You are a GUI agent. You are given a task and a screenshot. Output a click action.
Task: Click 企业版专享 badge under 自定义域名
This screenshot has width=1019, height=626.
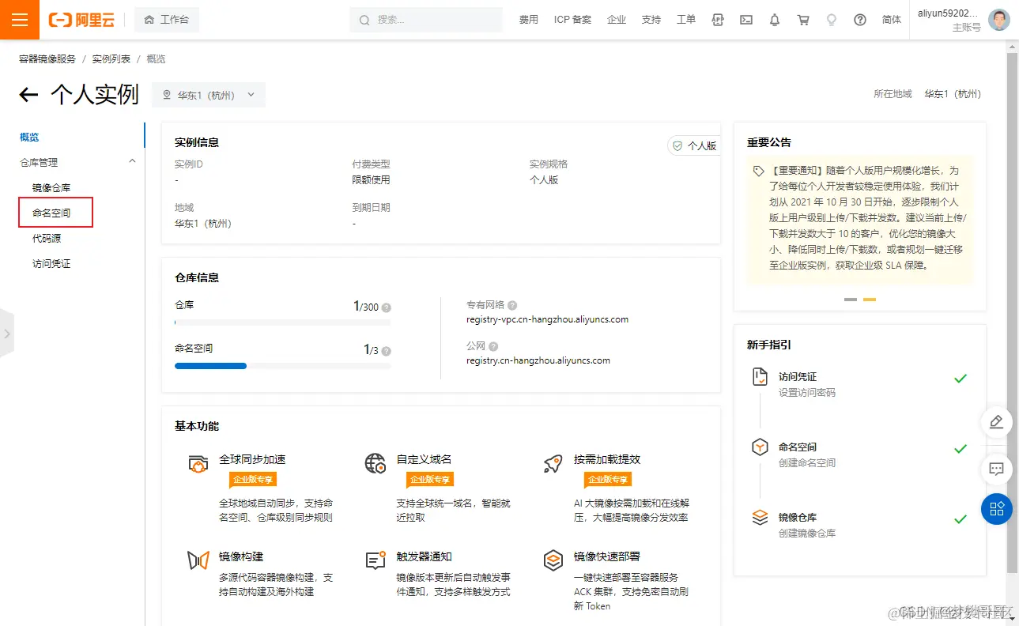pos(430,480)
